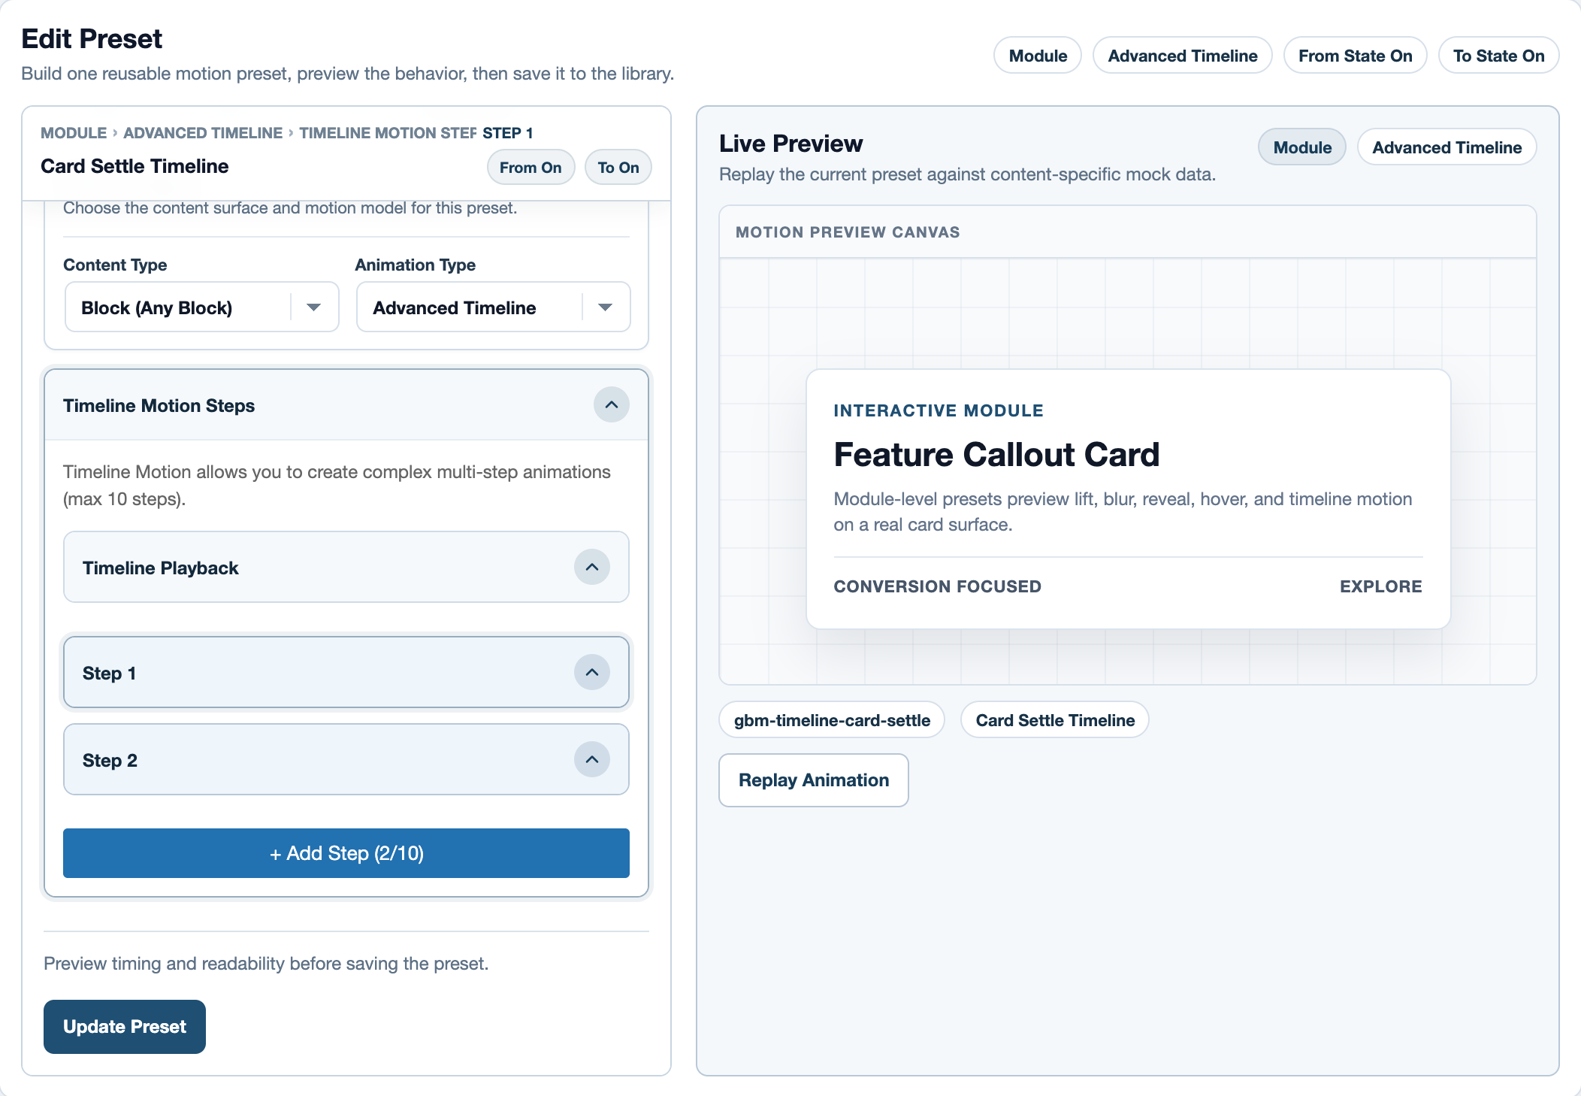
Task: Click header Advanced Timeline chip
Action: [1183, 56]
